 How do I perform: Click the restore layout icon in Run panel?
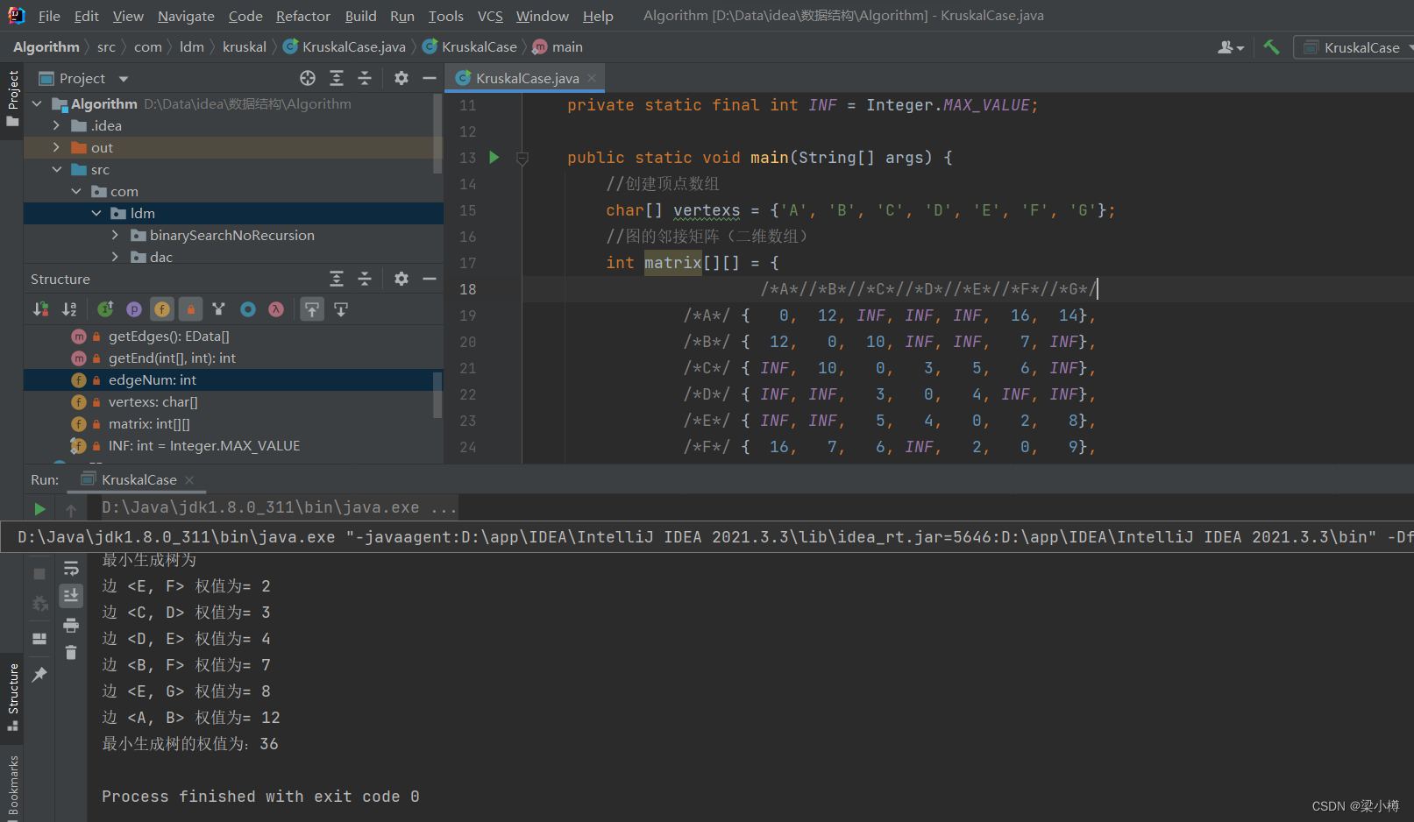tap(39, 639)
